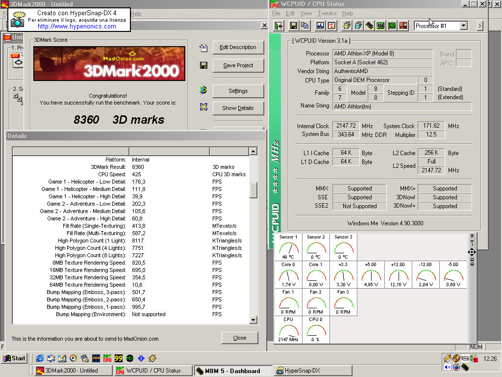This screenshot has height=377, width=502.
Task: Click the memory chip icon in WCPUID toolbar
Action: point(369,26)
